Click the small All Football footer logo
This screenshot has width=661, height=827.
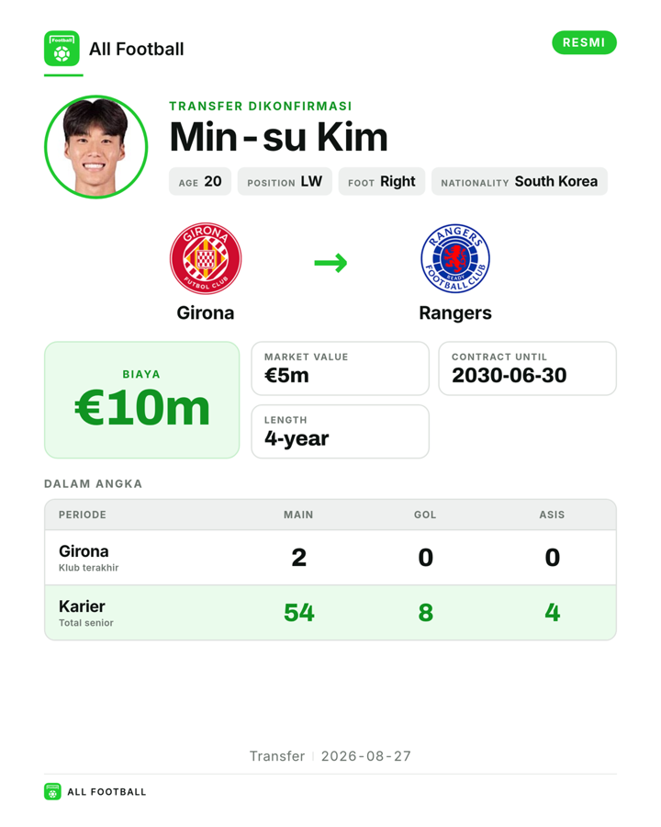[52, 792]
